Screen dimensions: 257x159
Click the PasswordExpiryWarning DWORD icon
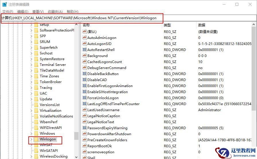pos(85,128)
